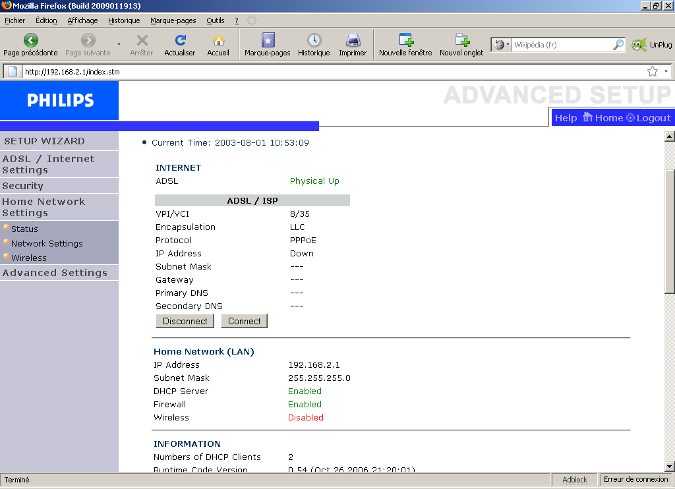
Task: Open the search engine selector dropdown
Action: tap(502, 45)
